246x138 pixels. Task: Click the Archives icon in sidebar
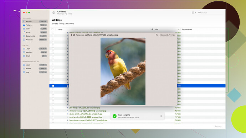pos(24,39)
